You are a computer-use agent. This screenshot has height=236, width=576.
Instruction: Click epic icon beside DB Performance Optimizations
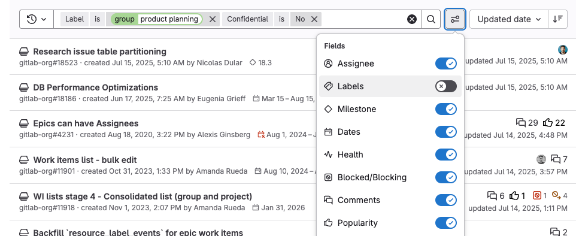point(24,87)
